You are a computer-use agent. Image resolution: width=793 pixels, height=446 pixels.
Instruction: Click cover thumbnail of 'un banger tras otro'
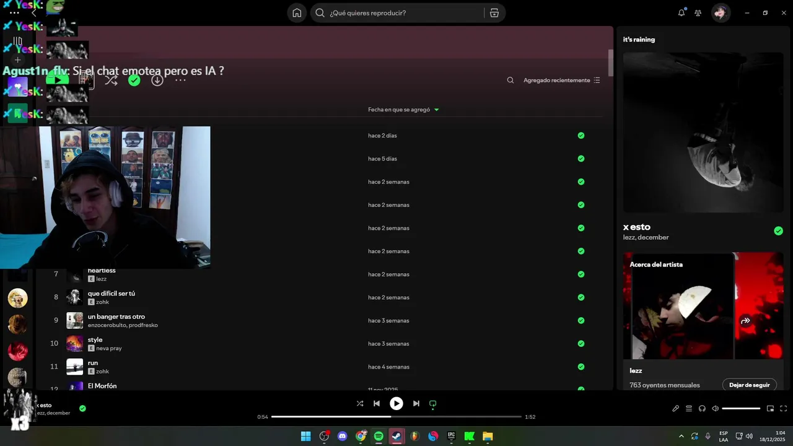[x=74, y=320]
